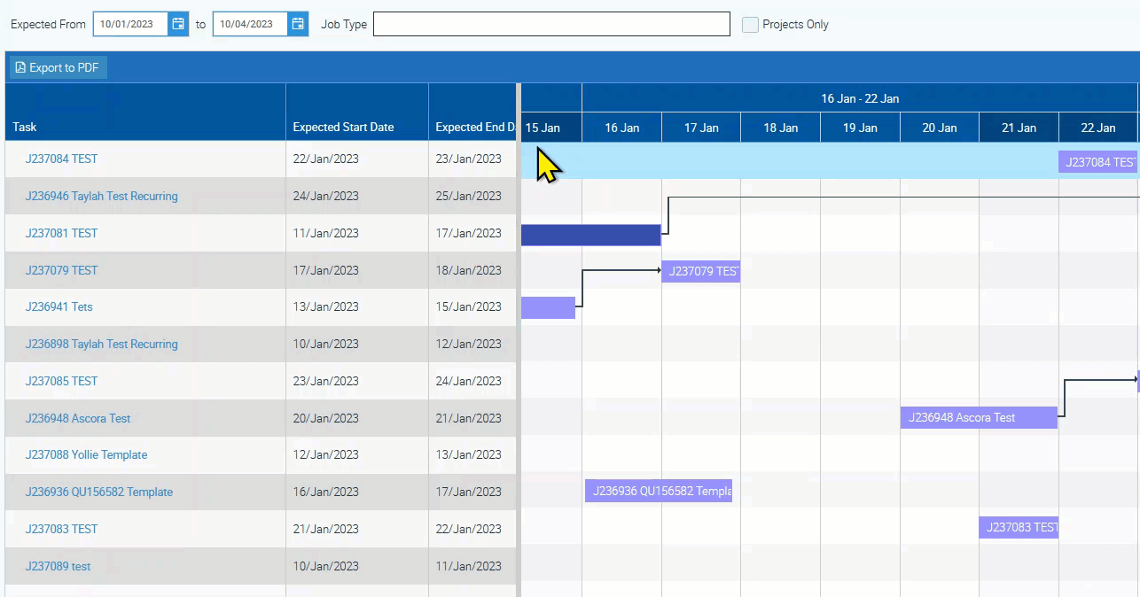Sort by the Task column header
Screen dimensions: 1140x597
[x=25, y=127]
